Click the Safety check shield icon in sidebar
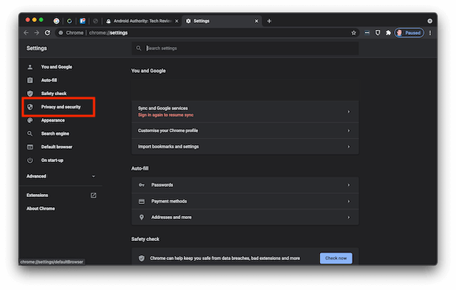 click(x=30, y=93)
